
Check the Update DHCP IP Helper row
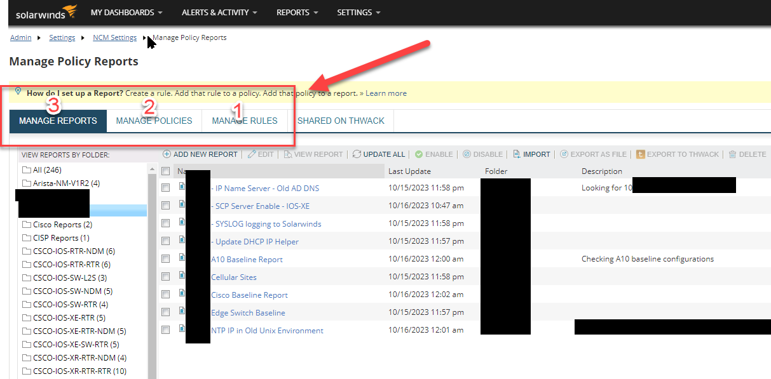(x=166, y=241)
